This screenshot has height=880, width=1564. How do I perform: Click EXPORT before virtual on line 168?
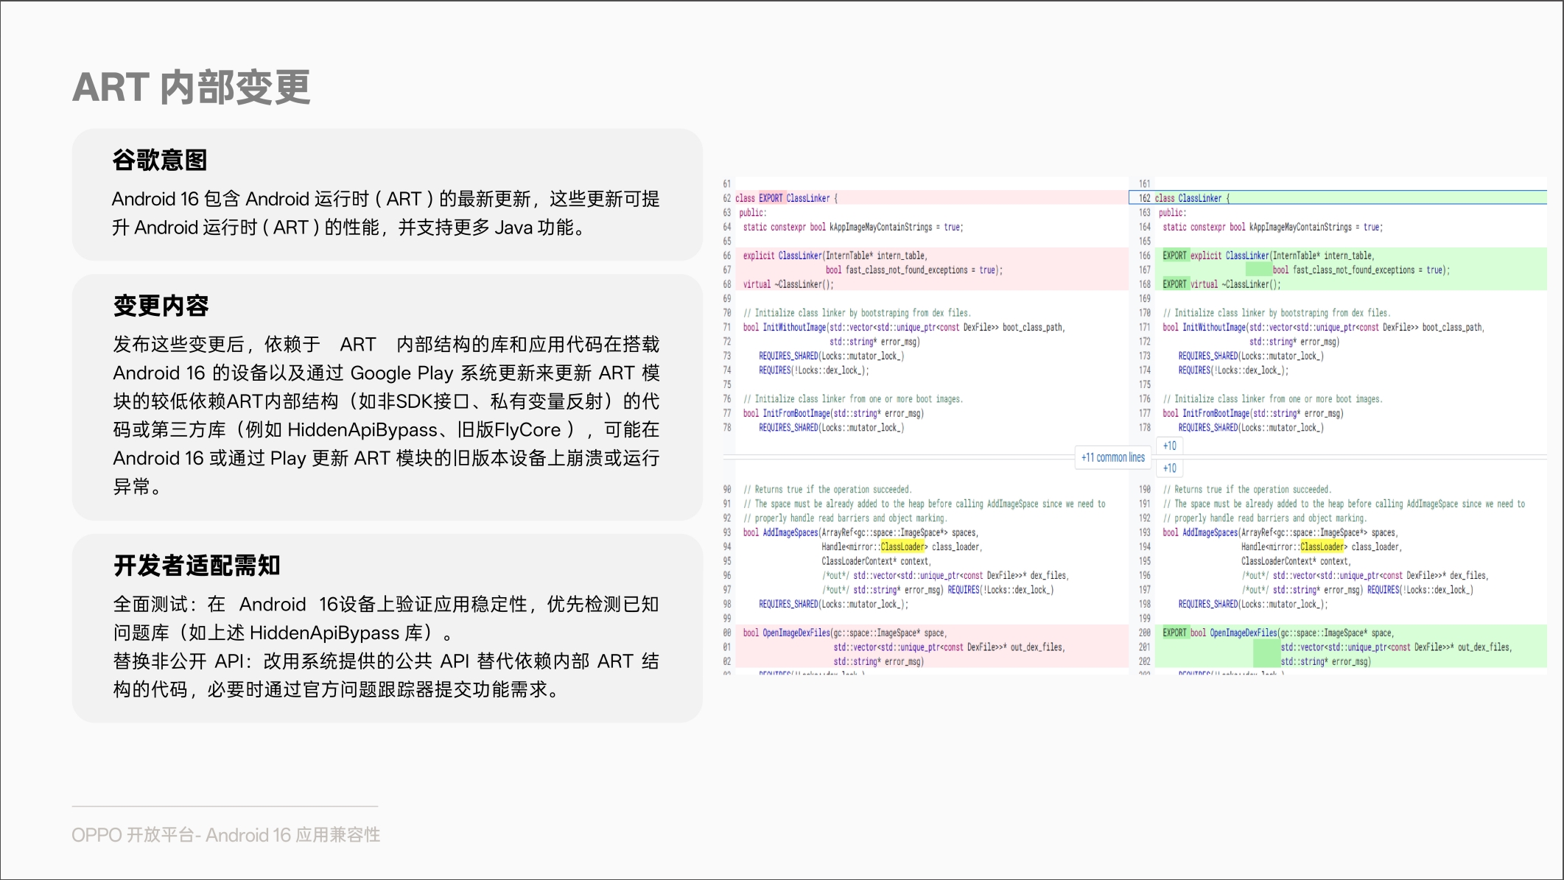point(1174,284)
